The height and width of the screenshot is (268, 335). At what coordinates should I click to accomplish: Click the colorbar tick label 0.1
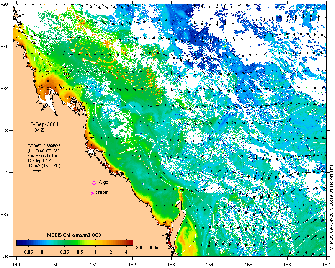pyautogui.click(x=44, y=252)
